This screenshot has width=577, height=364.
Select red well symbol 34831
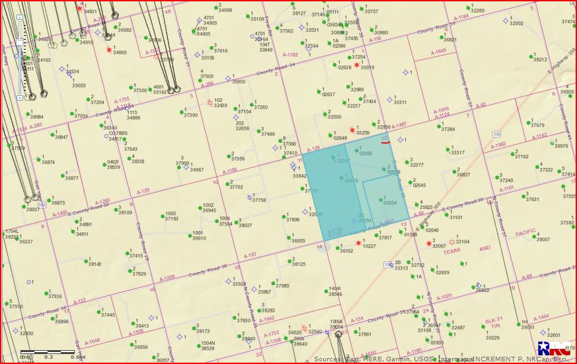click(x=79, y=8)
